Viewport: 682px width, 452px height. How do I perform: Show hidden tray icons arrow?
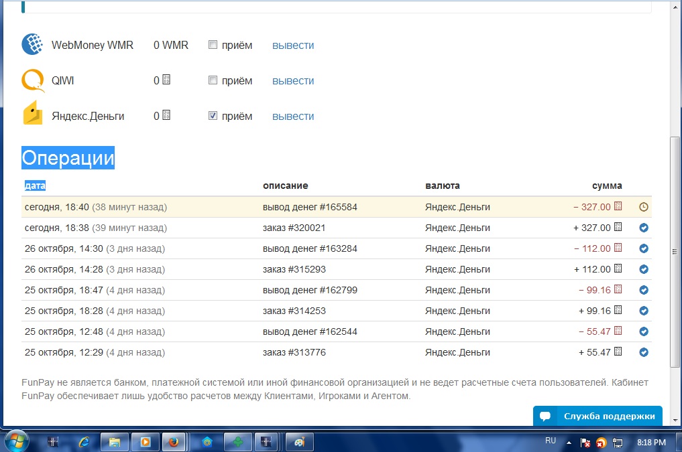pos(569,443)
